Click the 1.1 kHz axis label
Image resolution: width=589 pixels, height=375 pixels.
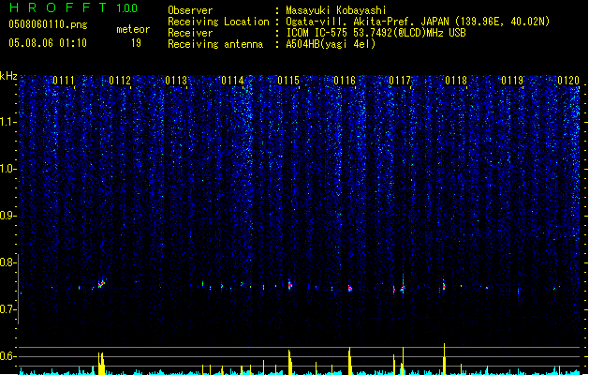pyautogui.click(x=8, y=122)
